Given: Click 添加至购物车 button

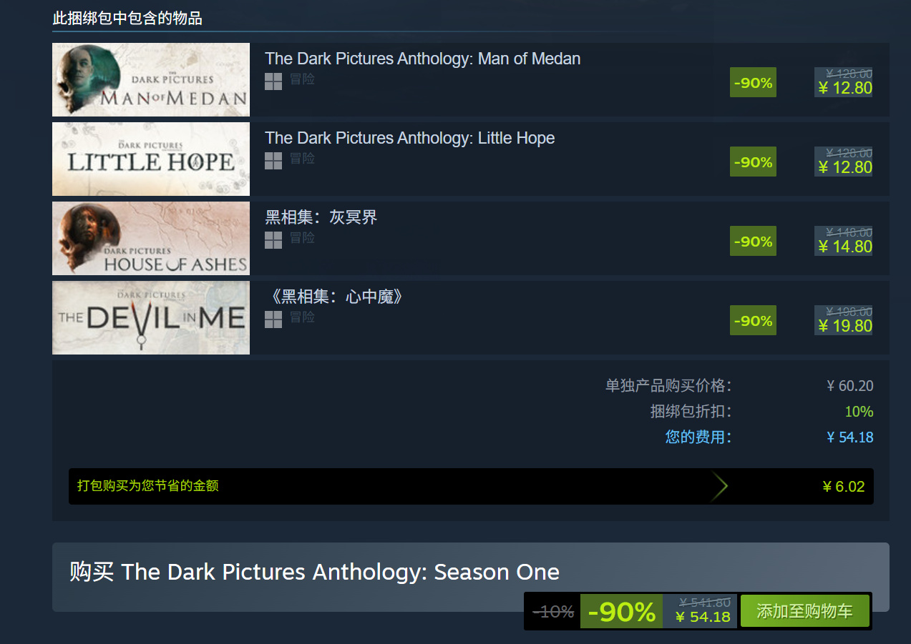Looking at the screenshot, I should pos(804,611).
